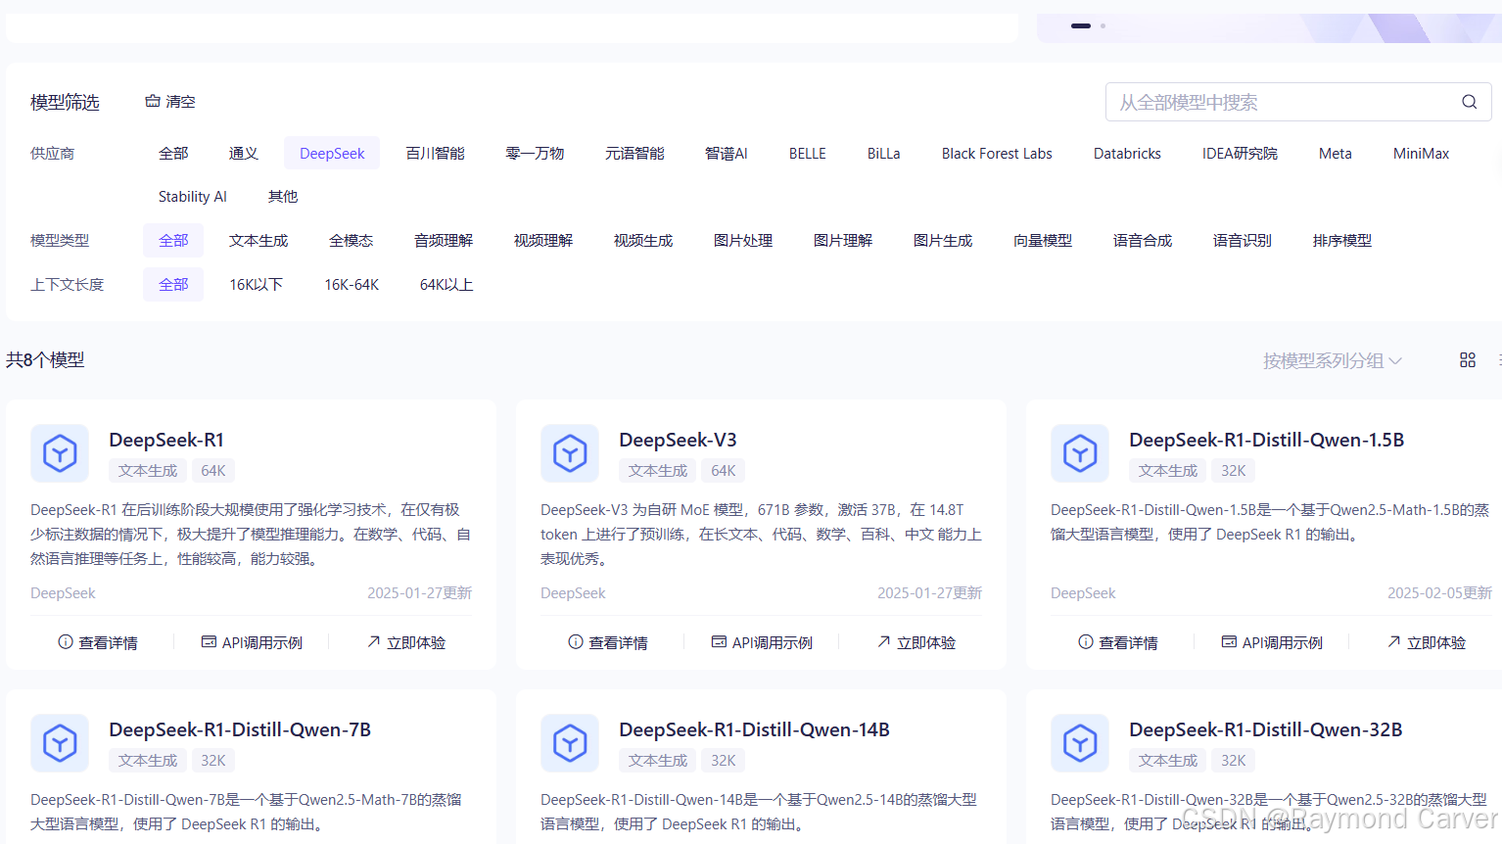1502x844 pixels.
Task: Switch to grid view icon
Action: pyautogui.click(x=1467, y=360)
